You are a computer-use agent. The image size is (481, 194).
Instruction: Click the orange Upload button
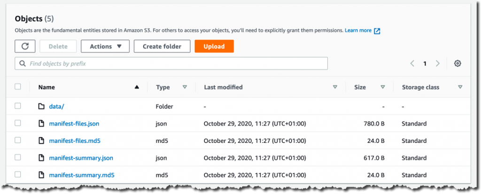(214, 46)
